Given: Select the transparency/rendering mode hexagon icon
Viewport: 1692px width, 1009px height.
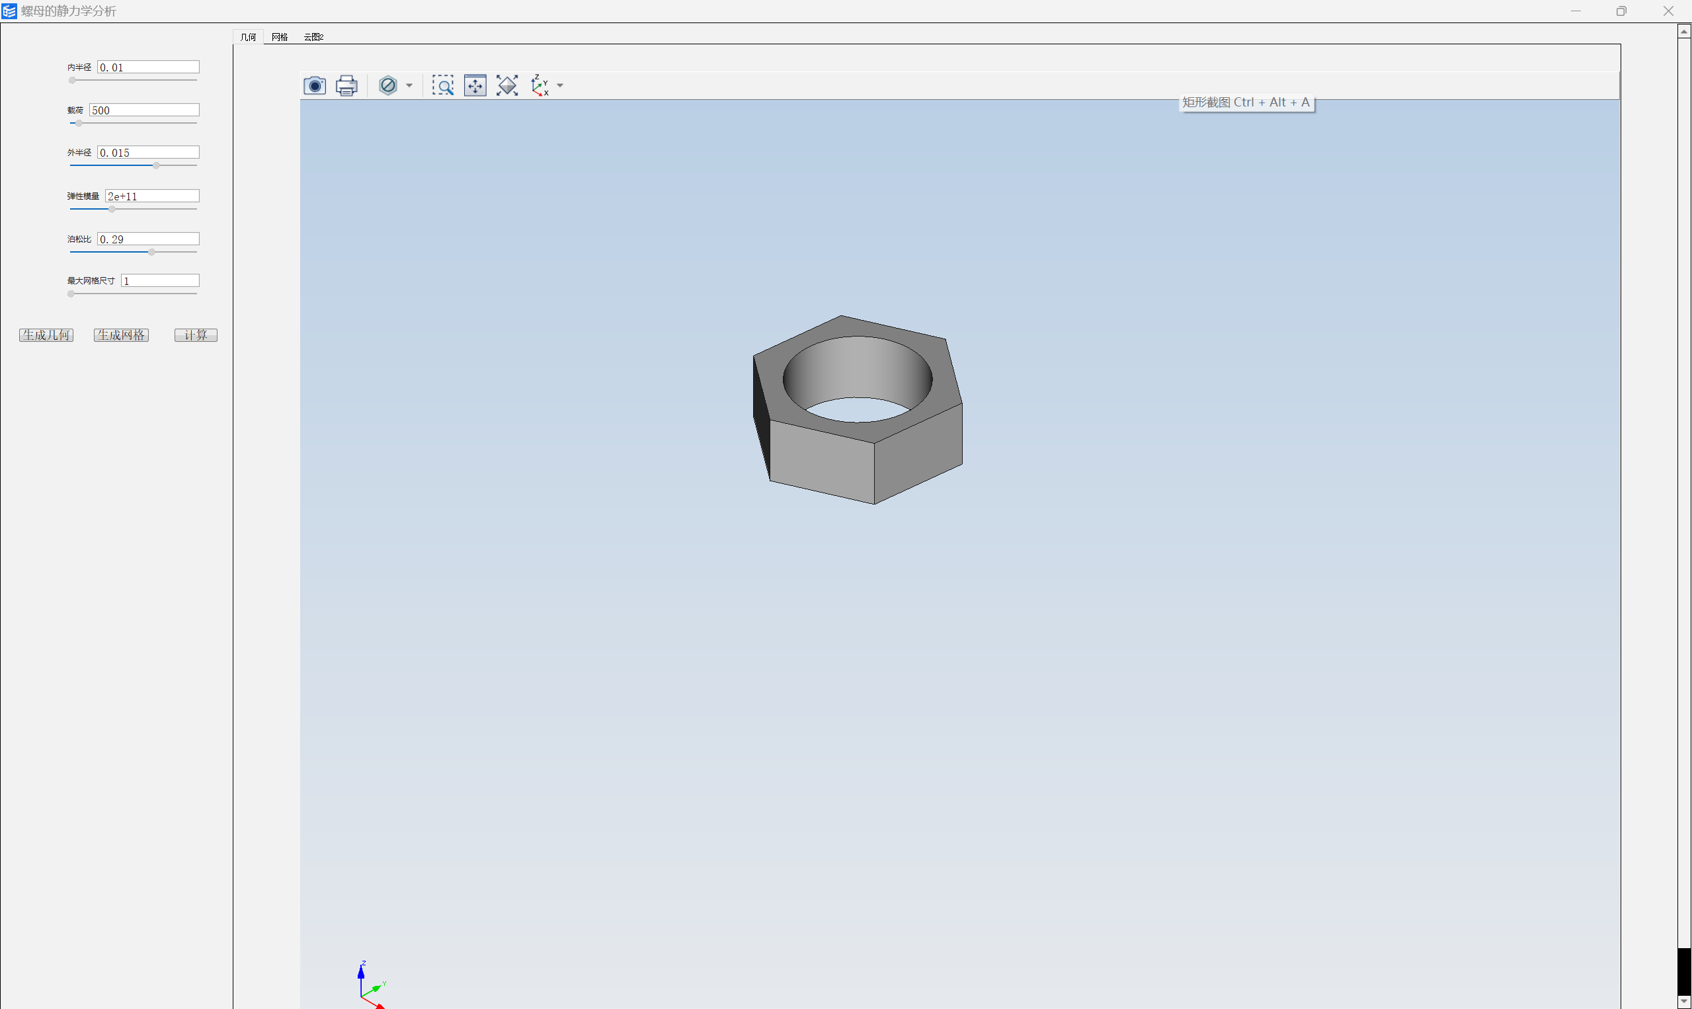Looking at the screenshot, I should (388, 86).
